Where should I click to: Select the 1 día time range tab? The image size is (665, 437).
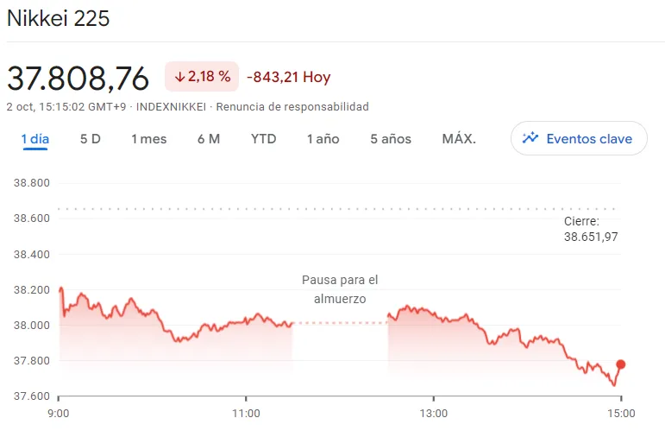[35, 139]
